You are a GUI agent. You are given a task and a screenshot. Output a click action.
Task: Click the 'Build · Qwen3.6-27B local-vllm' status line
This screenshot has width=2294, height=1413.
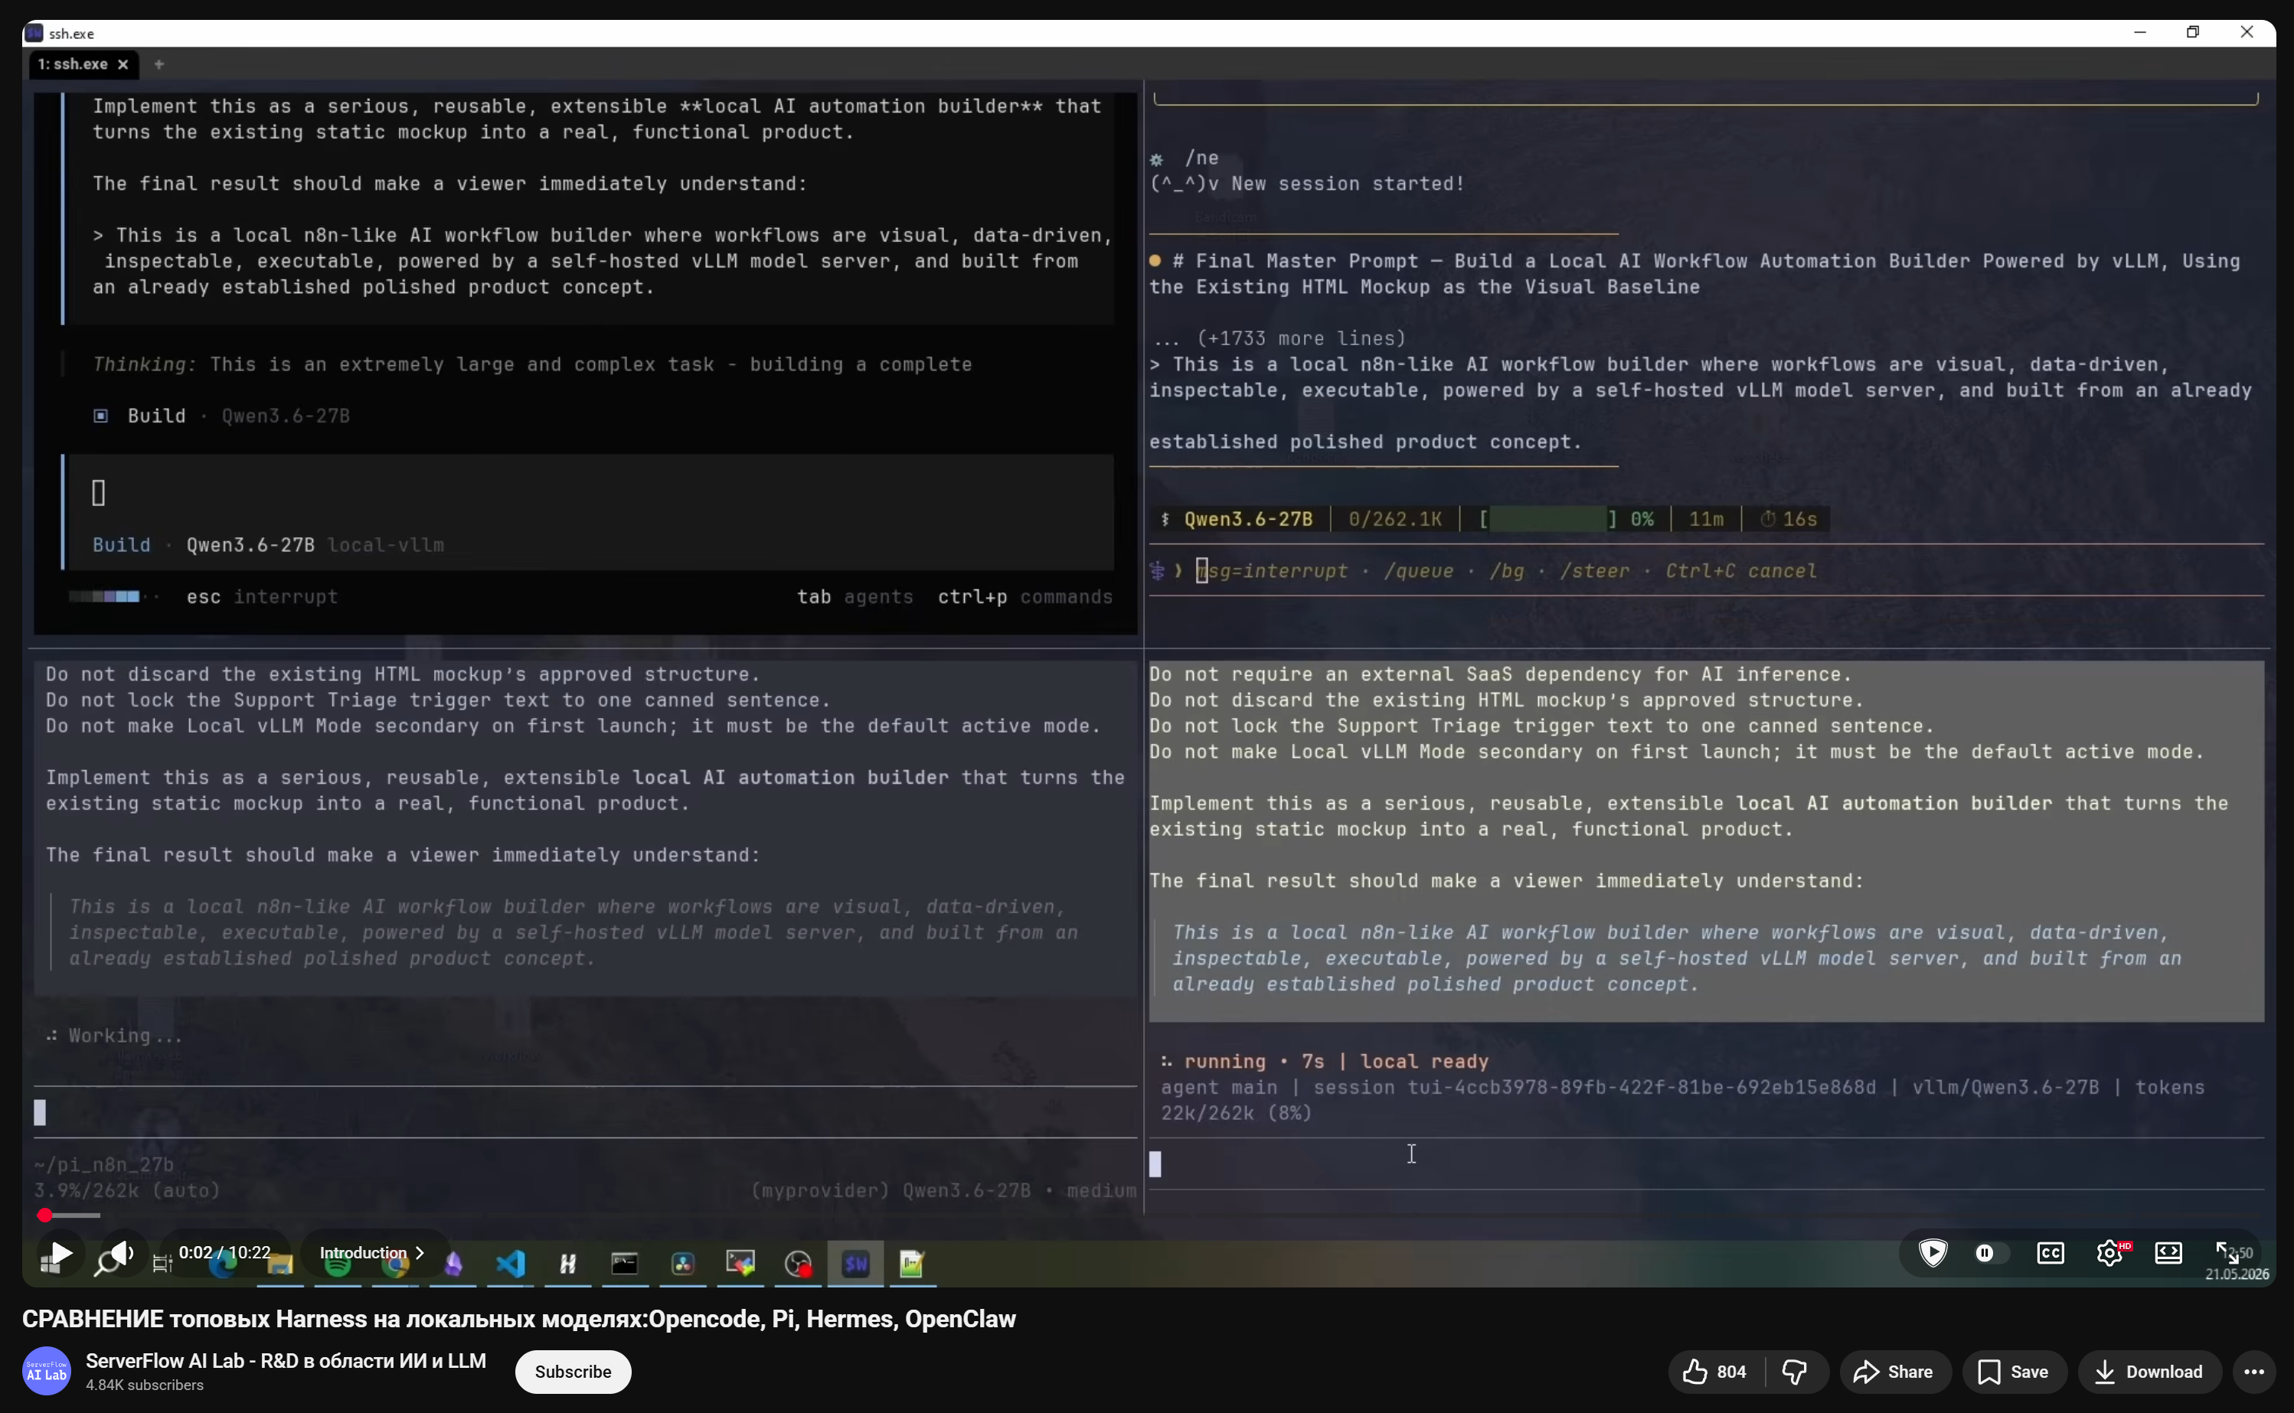click(268, 545)
